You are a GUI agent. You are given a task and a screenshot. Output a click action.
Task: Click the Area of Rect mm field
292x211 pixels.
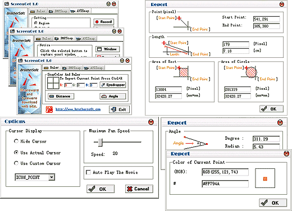click(x=168, y=96)
